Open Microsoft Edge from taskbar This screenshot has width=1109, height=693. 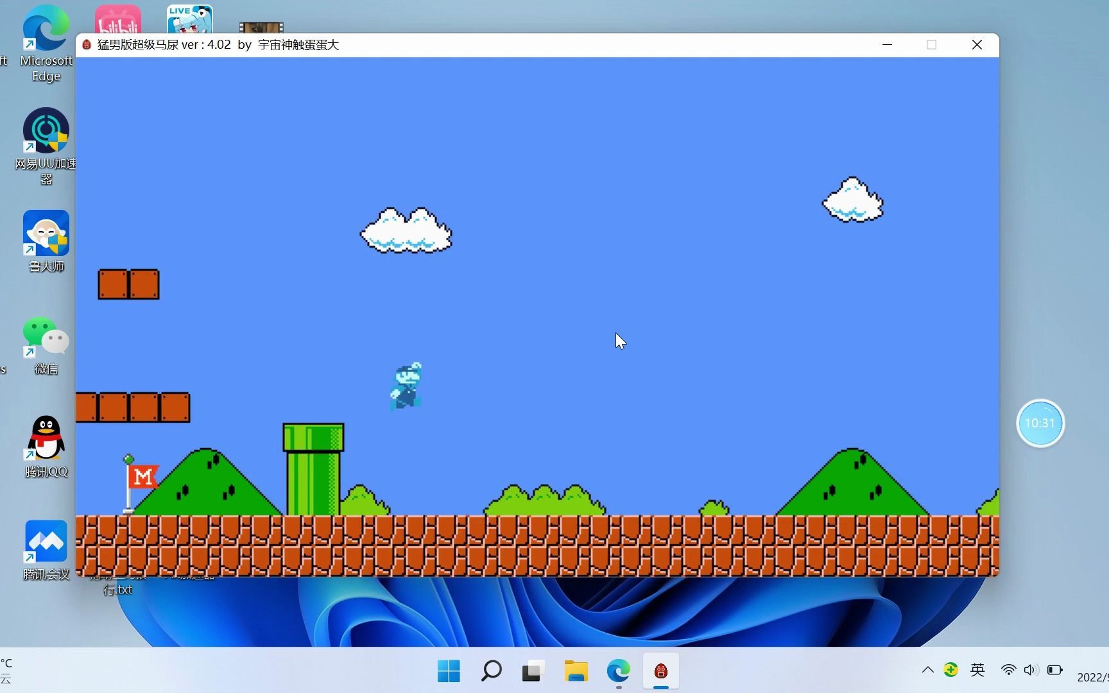(619, 671)
